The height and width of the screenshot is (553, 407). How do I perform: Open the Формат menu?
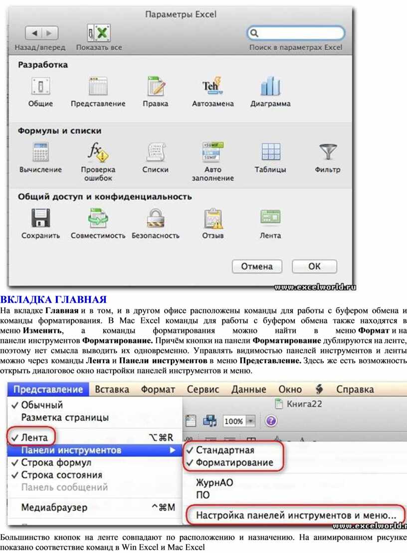tap(158, 389)
